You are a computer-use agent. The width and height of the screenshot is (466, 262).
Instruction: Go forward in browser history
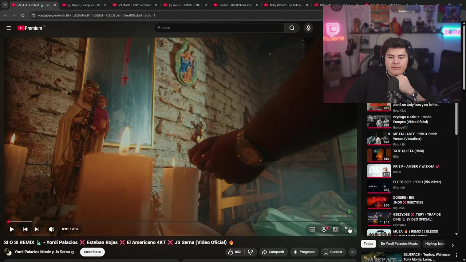[x=14, y=15]
